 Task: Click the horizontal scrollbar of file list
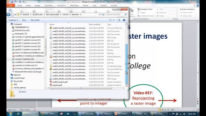coord(81,88)
